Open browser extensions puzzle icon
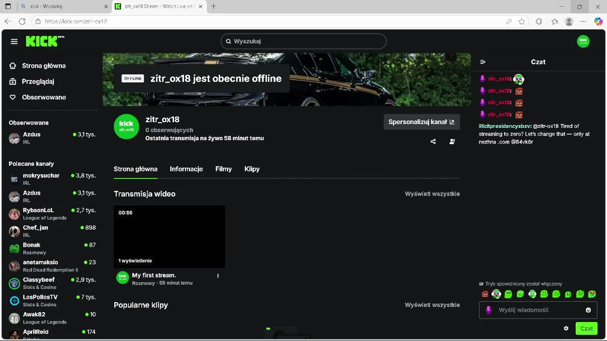The image size is (607, 341). tap(539, 21)
